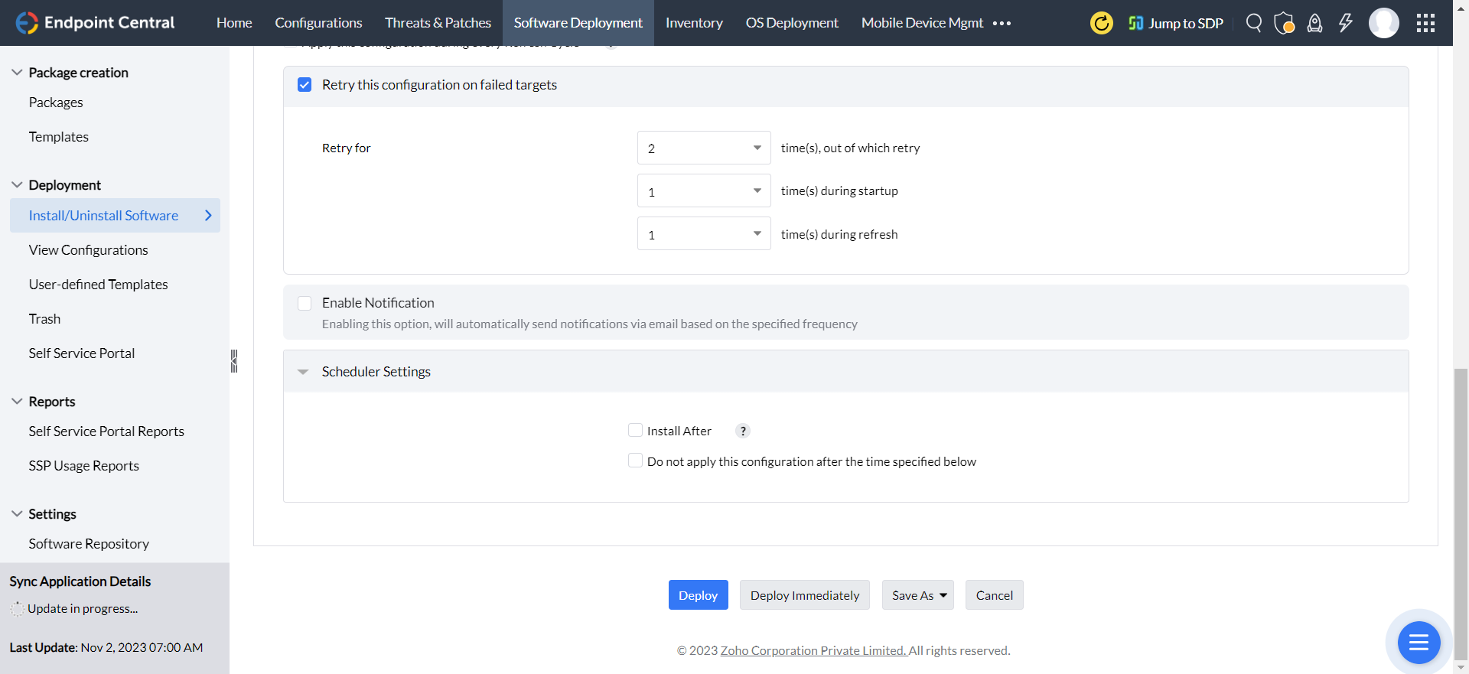Check the Install After checkbox
Viewport: 1469px width, 674px height.
(x=635, y=431)
